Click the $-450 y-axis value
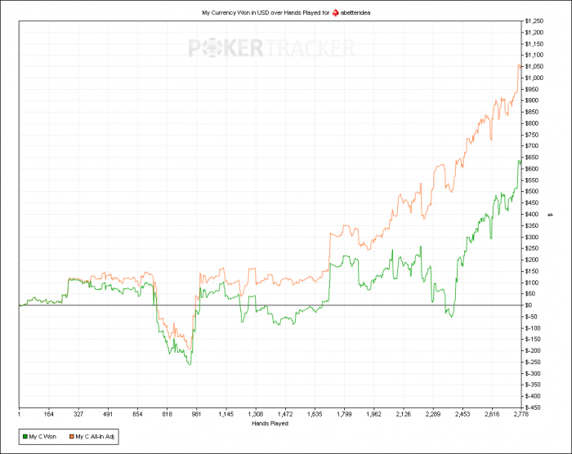The height and width of the screenshot is (454, 572). coord(533,407)
